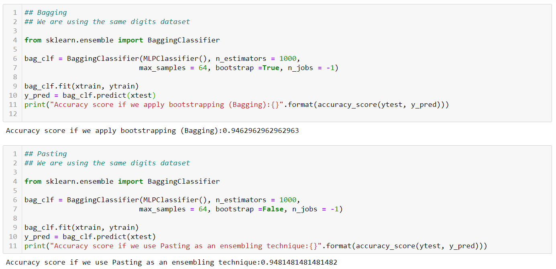Click the '## Bagging' comment line

(46, 12)
